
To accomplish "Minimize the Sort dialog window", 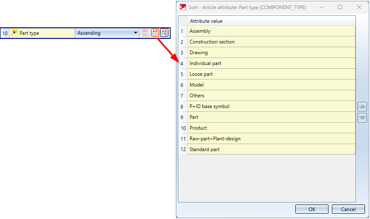I will (x=321, y=7).
